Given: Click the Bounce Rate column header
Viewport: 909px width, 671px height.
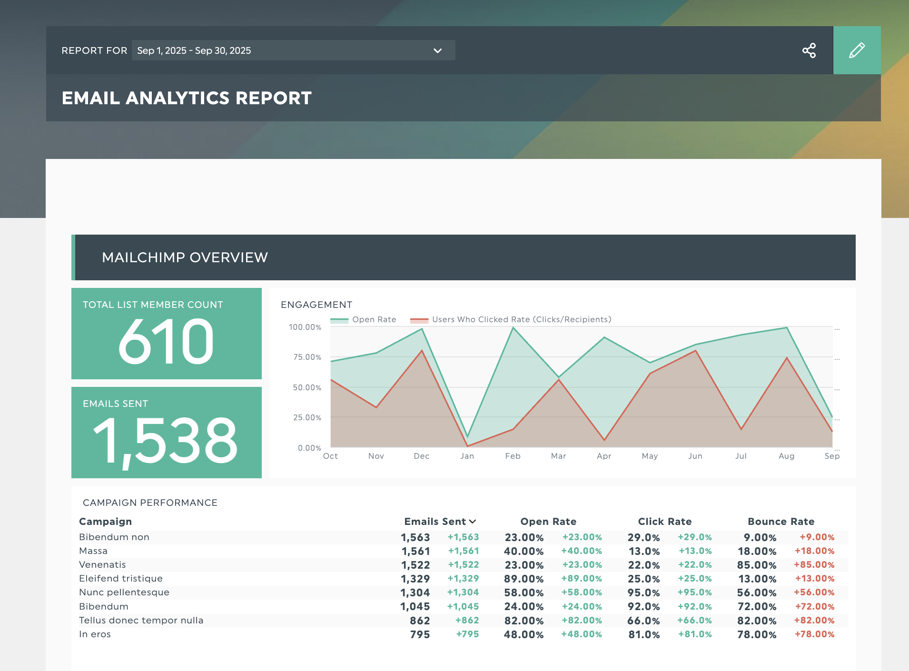Looking at the screenshot, I should click(781, 522).
